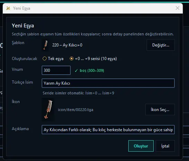Click the Değiştir... button
This screenshot has width=189, height=161.
point(161,45)
